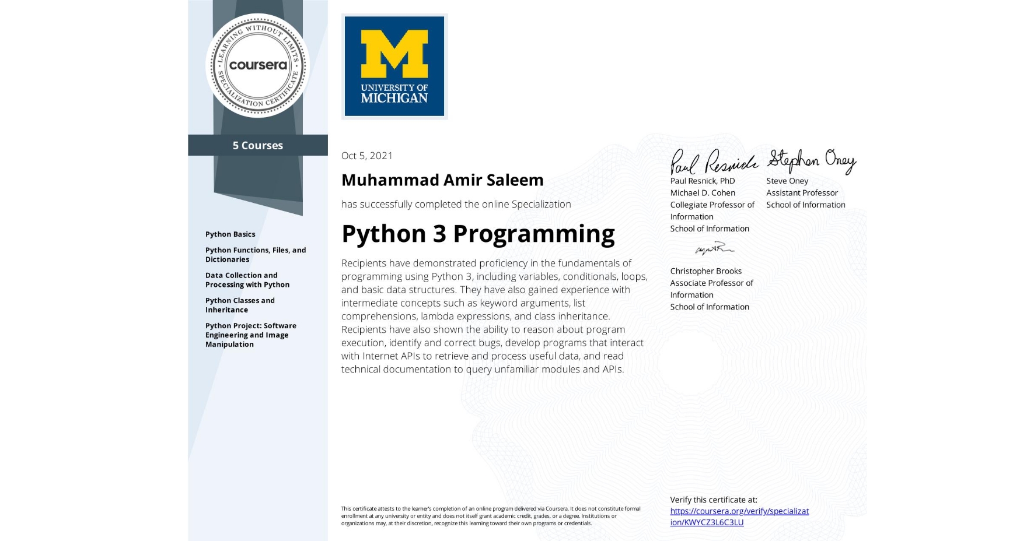Screen dimensions: 1034x541
Task: Click the Oct 5, 2021 date
Action: tap(367, 156)
